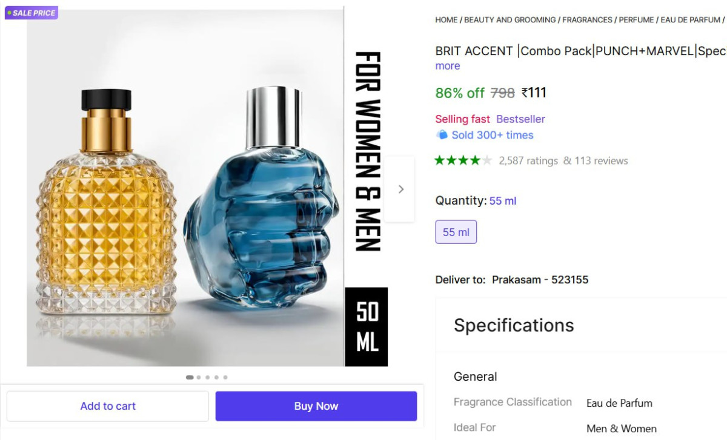Image resolution: width=727 pixels, height=440 pixels.
Task: Open the PERFUME breadcrumb link
Action: [636, 20]
